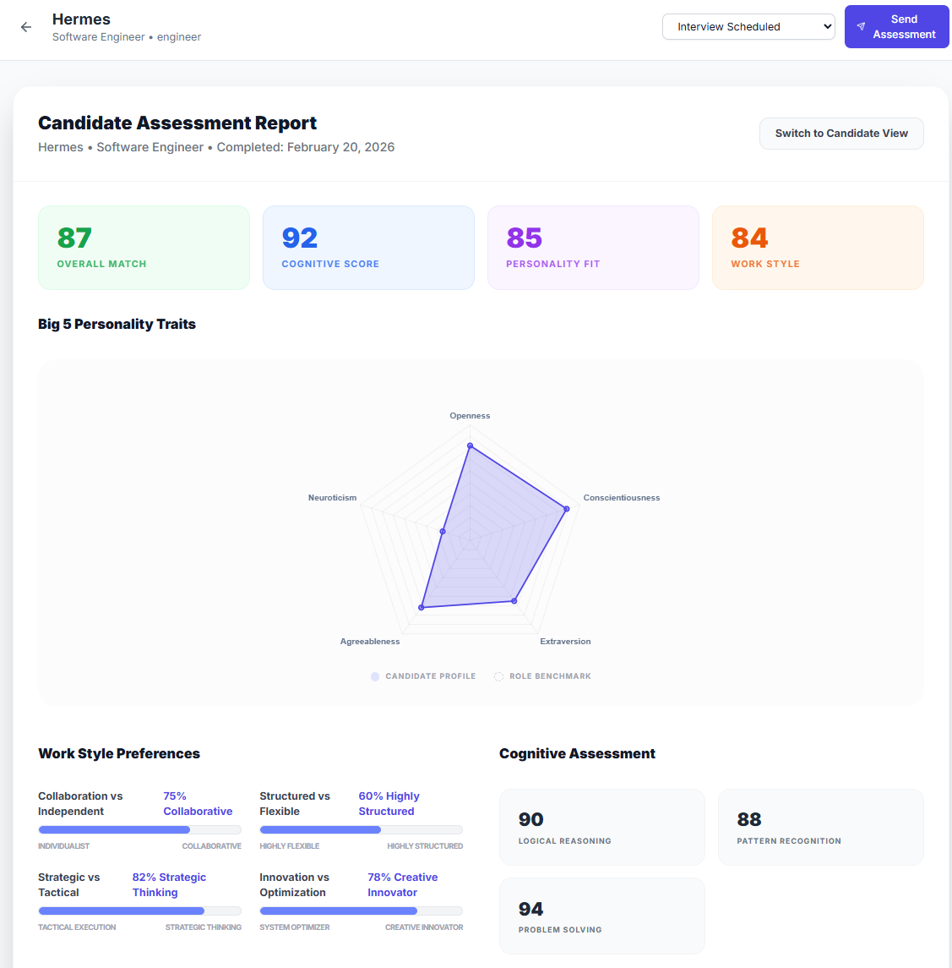Click the Strategic vs Tactical slider bar
Screen dimensions: 952x968
pos(140,911)
